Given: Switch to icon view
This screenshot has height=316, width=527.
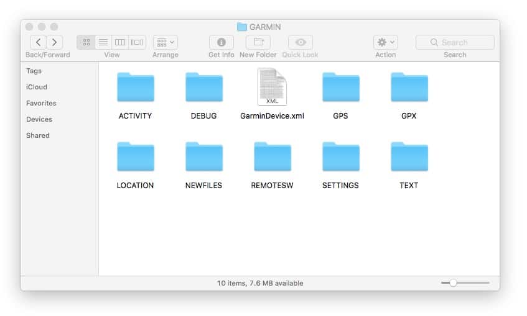Looking at the screenshot, I should 86,42.
